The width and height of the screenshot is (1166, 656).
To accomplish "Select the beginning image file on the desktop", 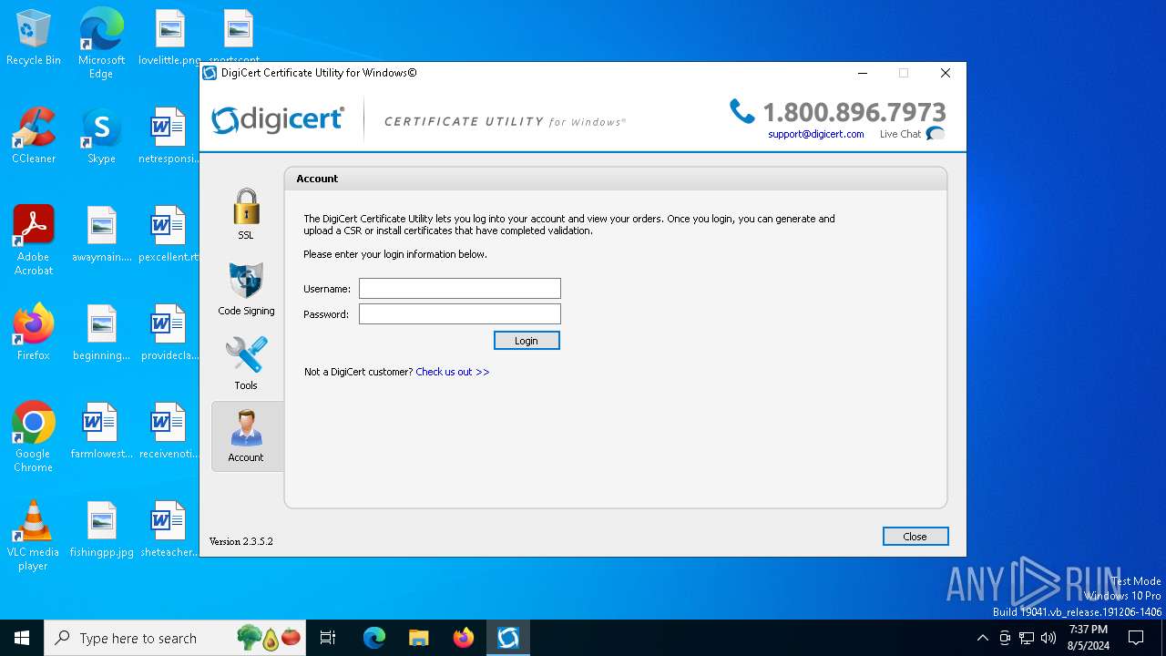I will [x=102, y=333].
